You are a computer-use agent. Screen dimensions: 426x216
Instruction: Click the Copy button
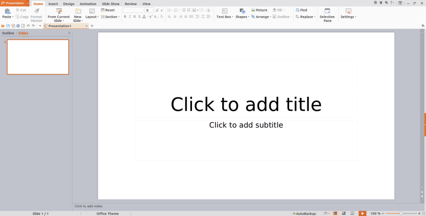pyautogui.click(x=22, y=17)
